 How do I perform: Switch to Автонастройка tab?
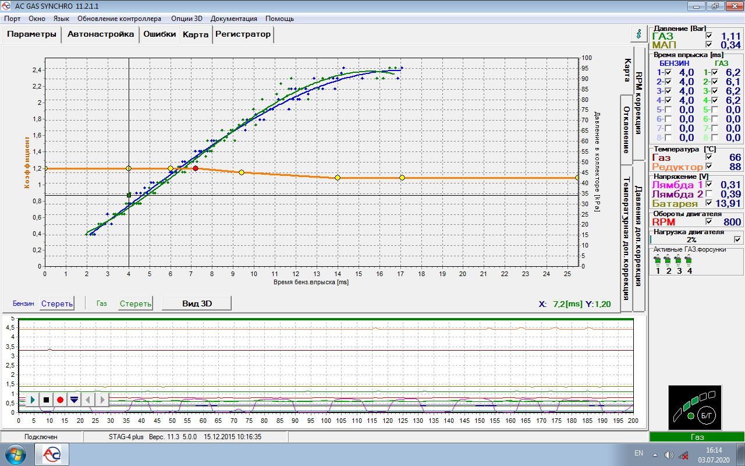pos(101,34)
